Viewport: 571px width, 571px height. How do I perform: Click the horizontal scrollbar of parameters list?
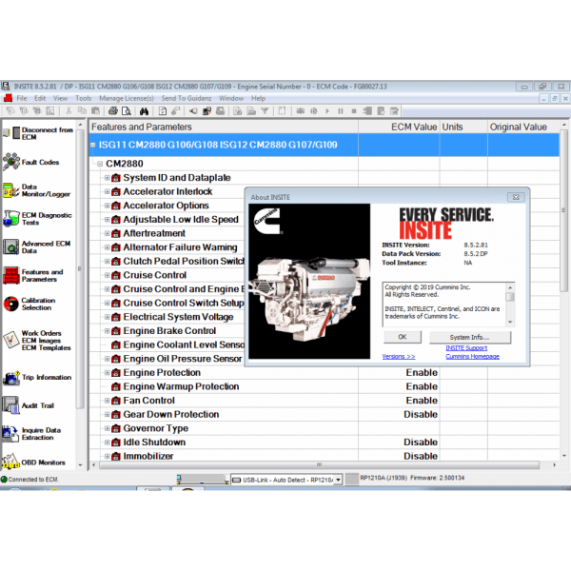[320, 465]
